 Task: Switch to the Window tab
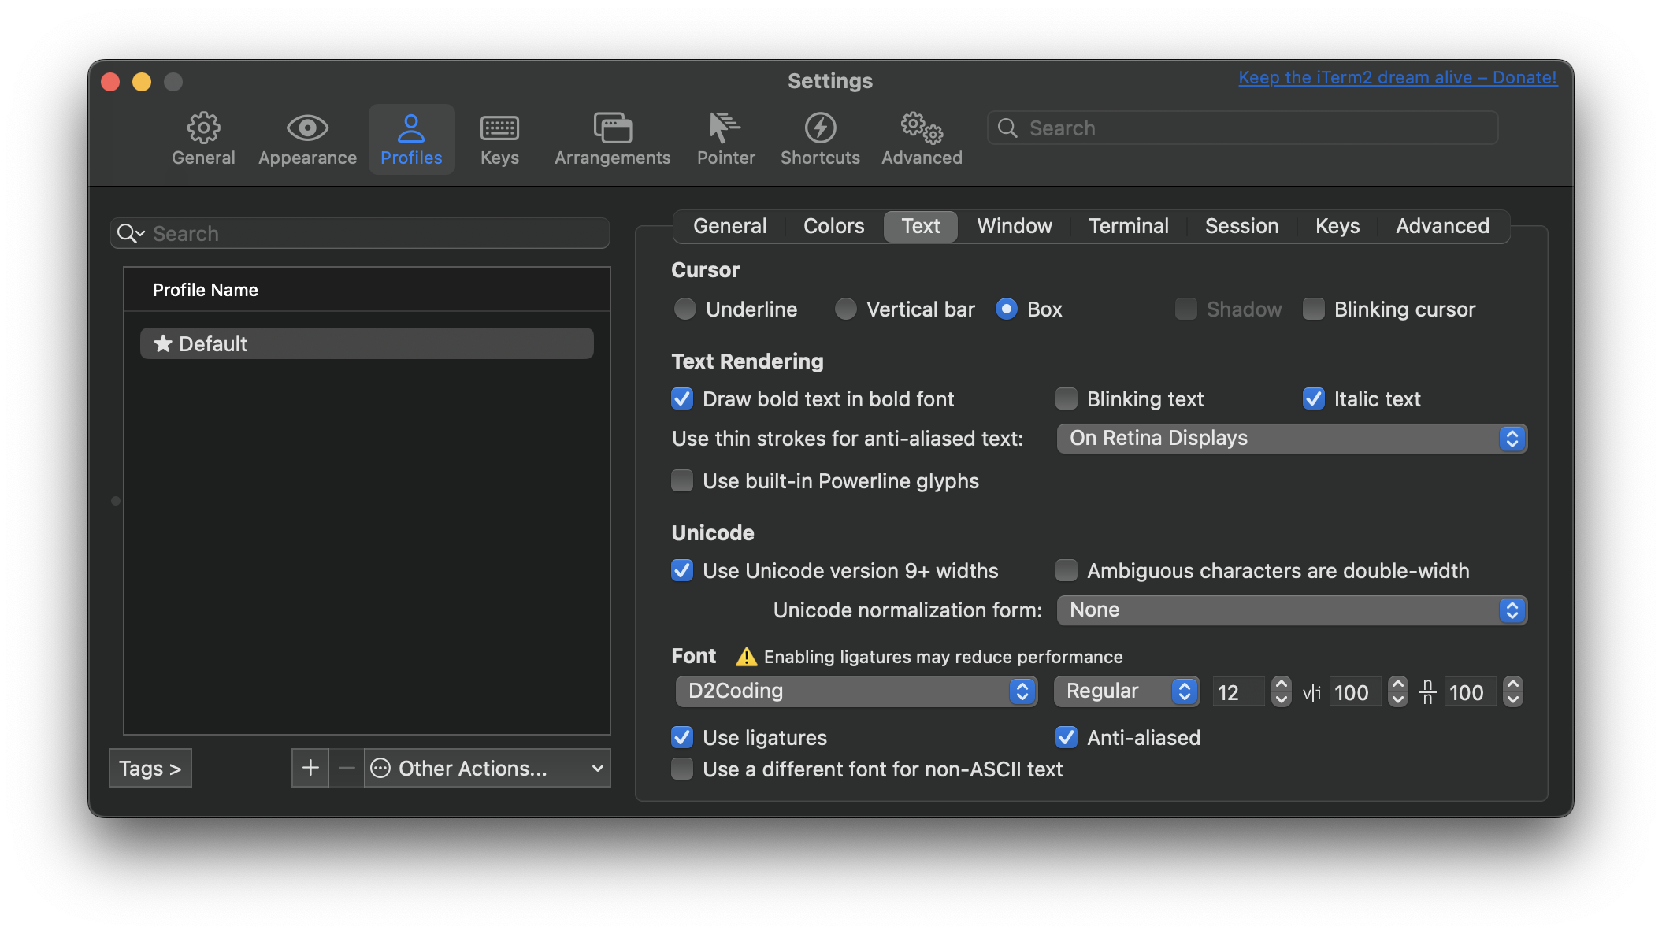tap(1014, 227)
